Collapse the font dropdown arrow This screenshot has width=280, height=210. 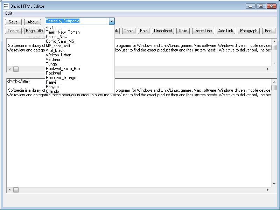[111, 21]
